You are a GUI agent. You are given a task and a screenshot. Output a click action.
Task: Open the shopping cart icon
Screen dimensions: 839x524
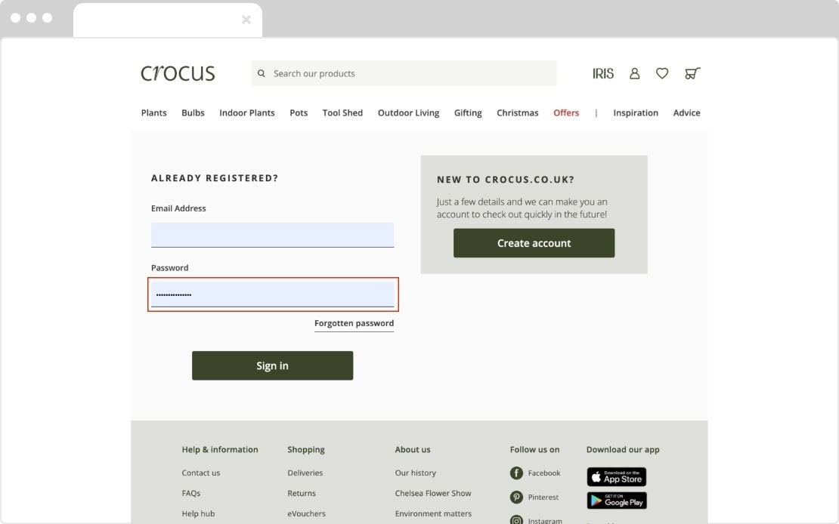(x=692, y=73)
